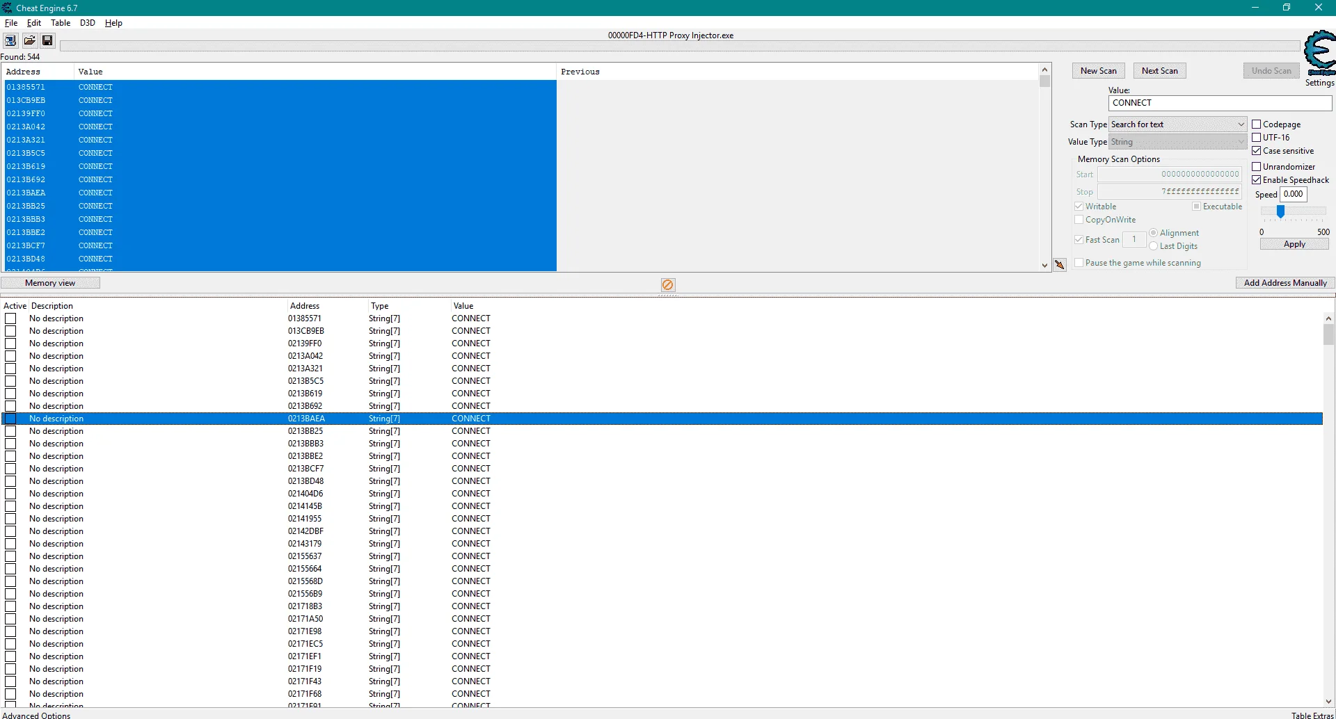This screenshot has width=1336, height=719.
Task: Select the table row with address 021718B3
Action: point(662,606)
